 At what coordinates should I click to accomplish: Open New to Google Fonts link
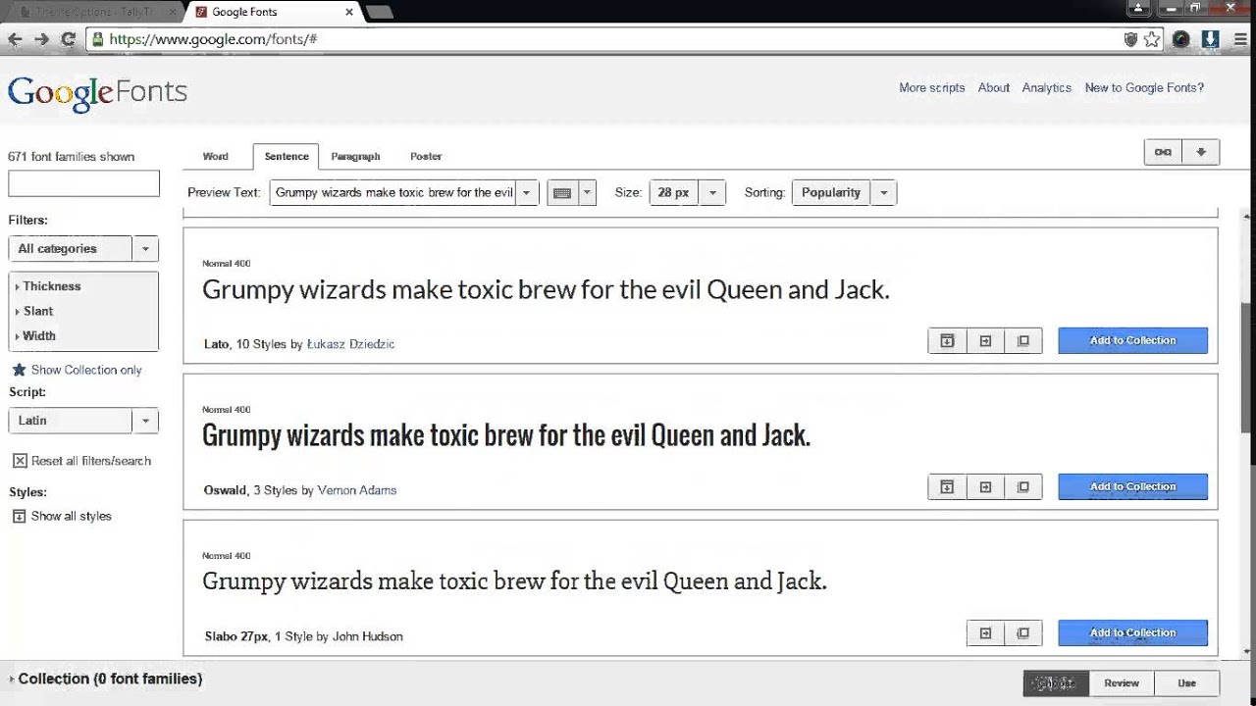pyautogui.click(x=1144, y=87)
